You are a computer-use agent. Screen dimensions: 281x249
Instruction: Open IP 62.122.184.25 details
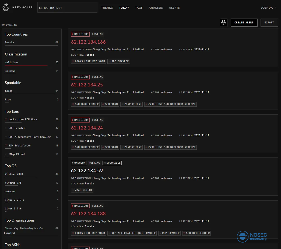tap(87, 85)
